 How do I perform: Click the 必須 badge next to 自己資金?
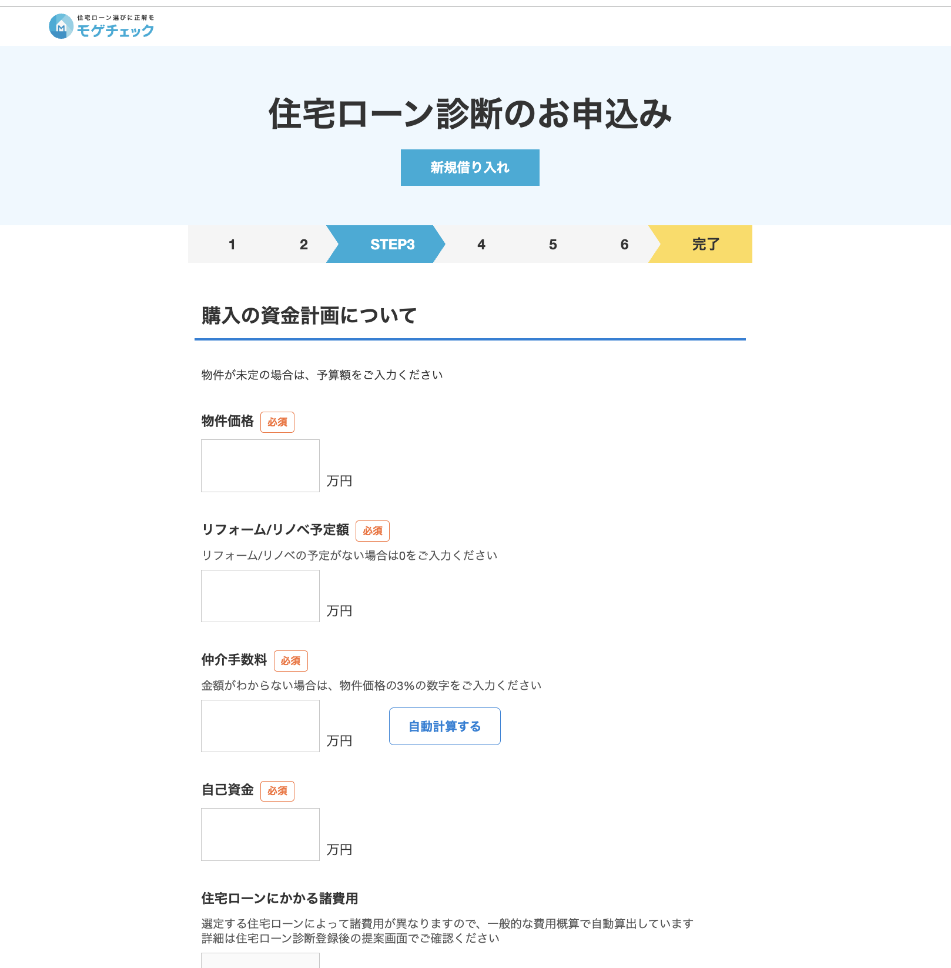277,791
